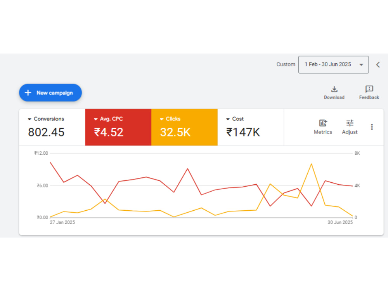Screen dimensions: 388x291
Task: Click the 8K right axis value
Action: [x=357, y=153]
